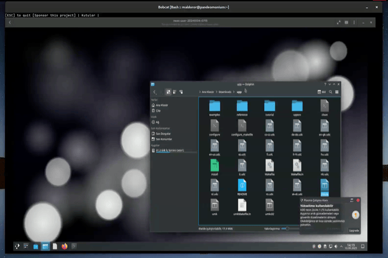Switch to details view mode
Image resolution: width=388 pixels, height=258 pixels.
point(181,92)
